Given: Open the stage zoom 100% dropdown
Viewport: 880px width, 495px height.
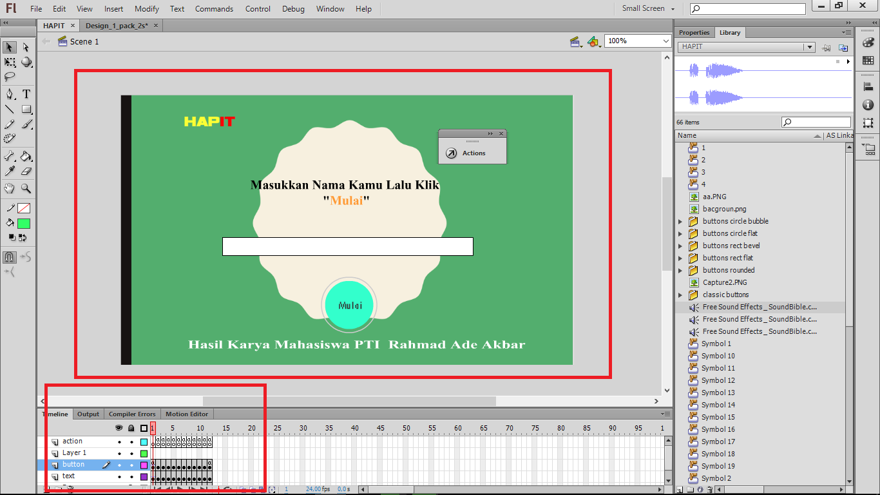Looking at the screenshot, I should coord(666,41).
